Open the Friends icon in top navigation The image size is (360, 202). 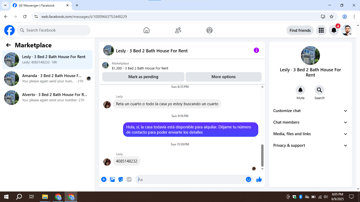coord(178,30)
